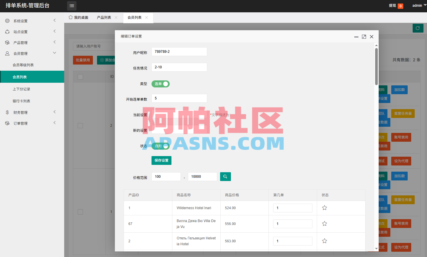Viewport: 427px width, 257px height.
Task: Click the dialog's vertical scrollbar thumb
Action: pyautogui.click(x=376, y=67)
